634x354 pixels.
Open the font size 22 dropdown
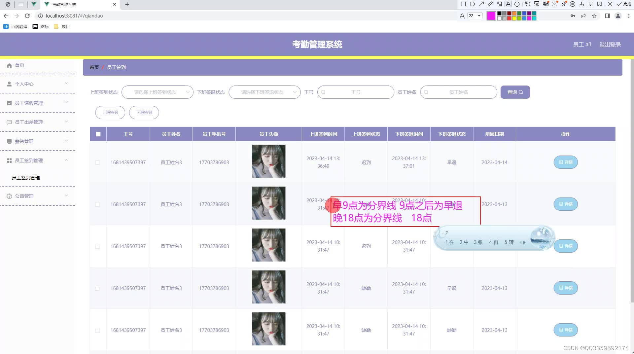[x=475, y=16]
